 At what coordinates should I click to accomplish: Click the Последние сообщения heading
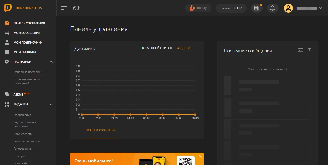tap(248, 51)
